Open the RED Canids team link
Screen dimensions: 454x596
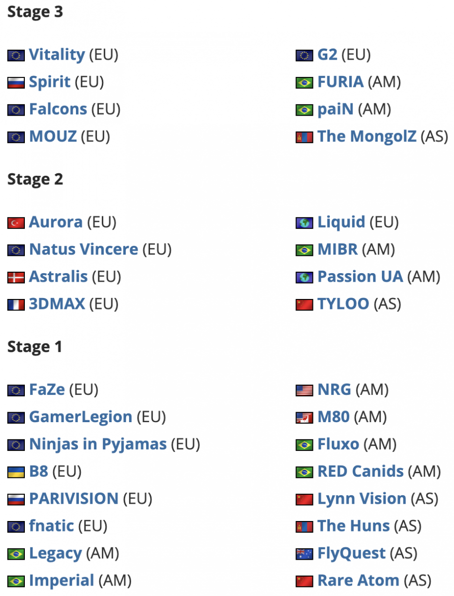361,471
